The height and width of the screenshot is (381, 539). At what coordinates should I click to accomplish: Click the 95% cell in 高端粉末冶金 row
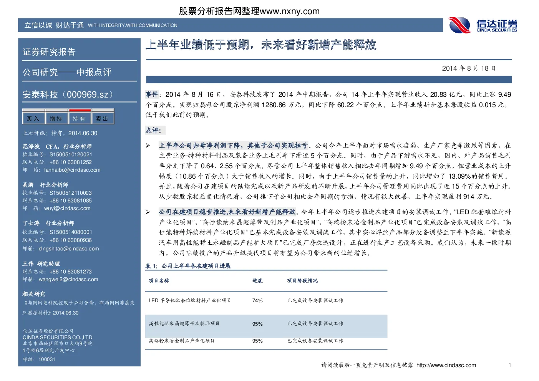[257, 341]
